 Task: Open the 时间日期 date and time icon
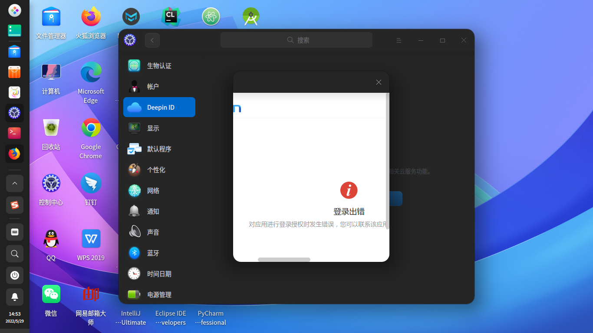click(134, 274)
